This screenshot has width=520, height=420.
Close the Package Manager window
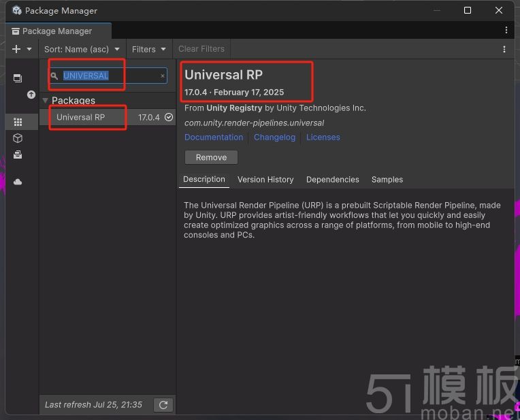pos(498,10)
